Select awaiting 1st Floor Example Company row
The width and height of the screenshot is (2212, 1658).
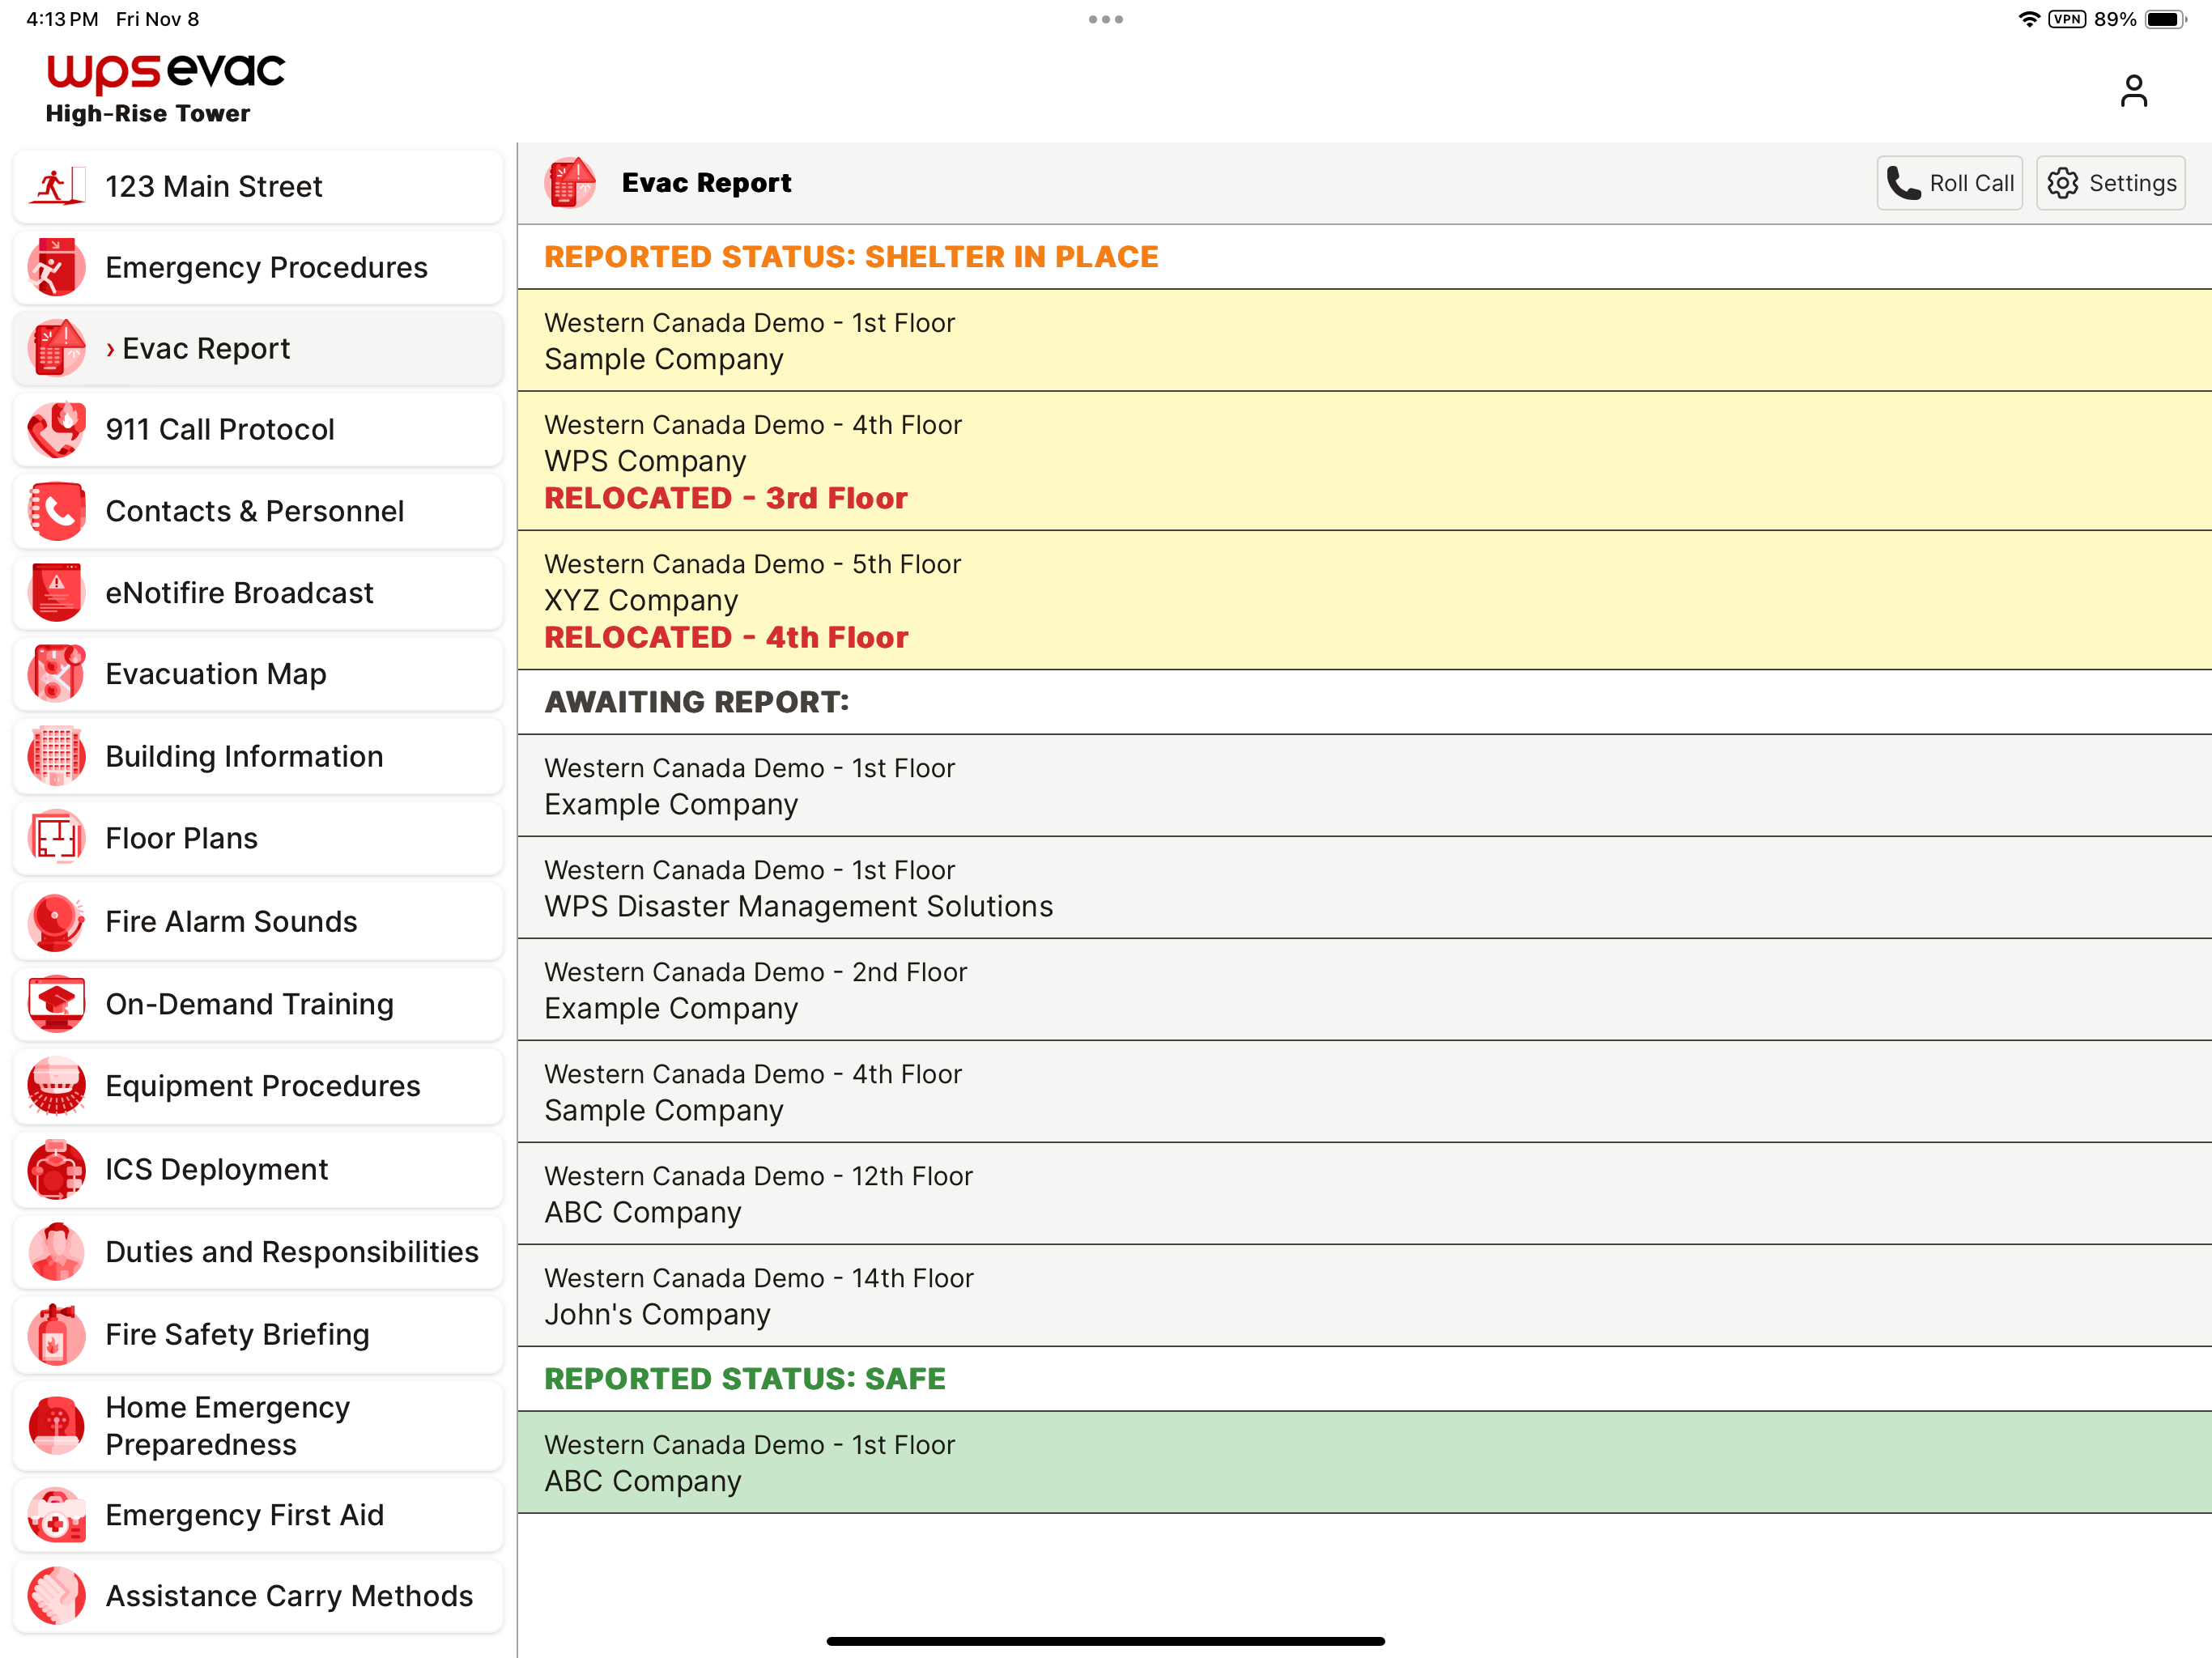[x=1364, y=786]
